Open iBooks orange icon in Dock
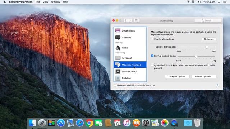 [136, 123]
